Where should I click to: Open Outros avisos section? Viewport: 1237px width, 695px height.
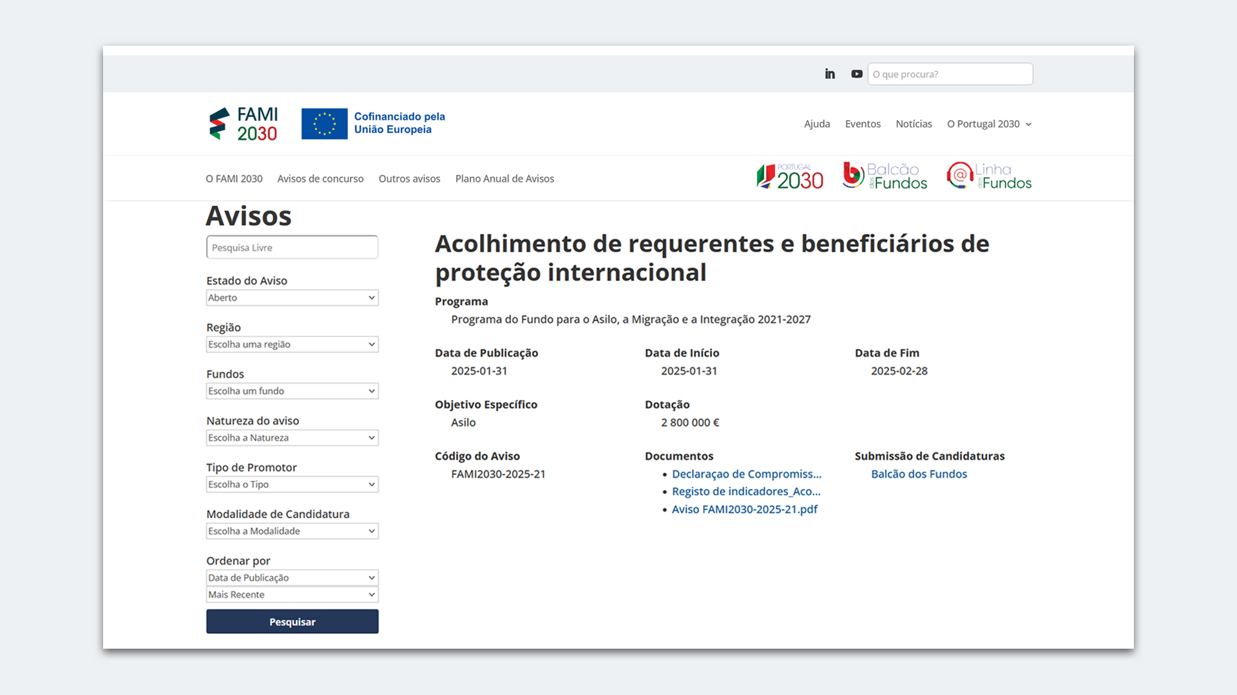coord(409,179)
